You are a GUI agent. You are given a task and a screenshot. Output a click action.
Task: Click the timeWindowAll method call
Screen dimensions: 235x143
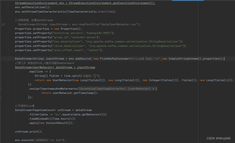40,119
